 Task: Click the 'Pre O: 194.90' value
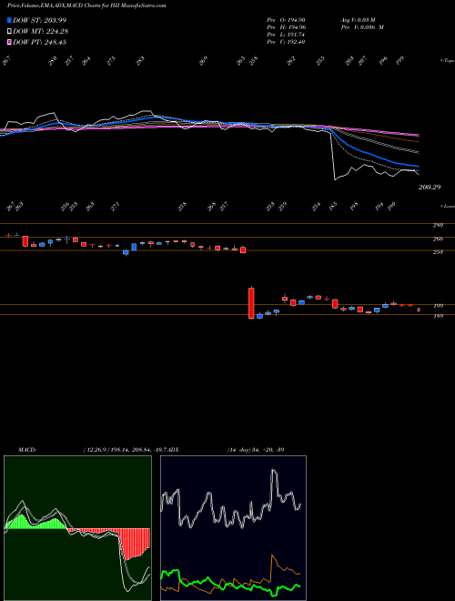[x=286, y=20]
